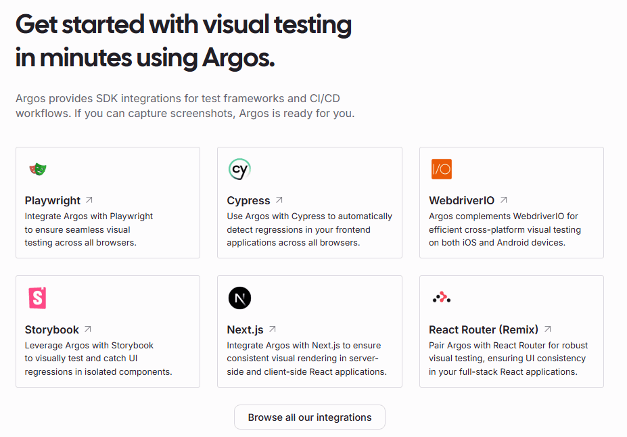627x437 pixels.
Task: Click the pink Storybook logo icon
Action: coord(38,298)
